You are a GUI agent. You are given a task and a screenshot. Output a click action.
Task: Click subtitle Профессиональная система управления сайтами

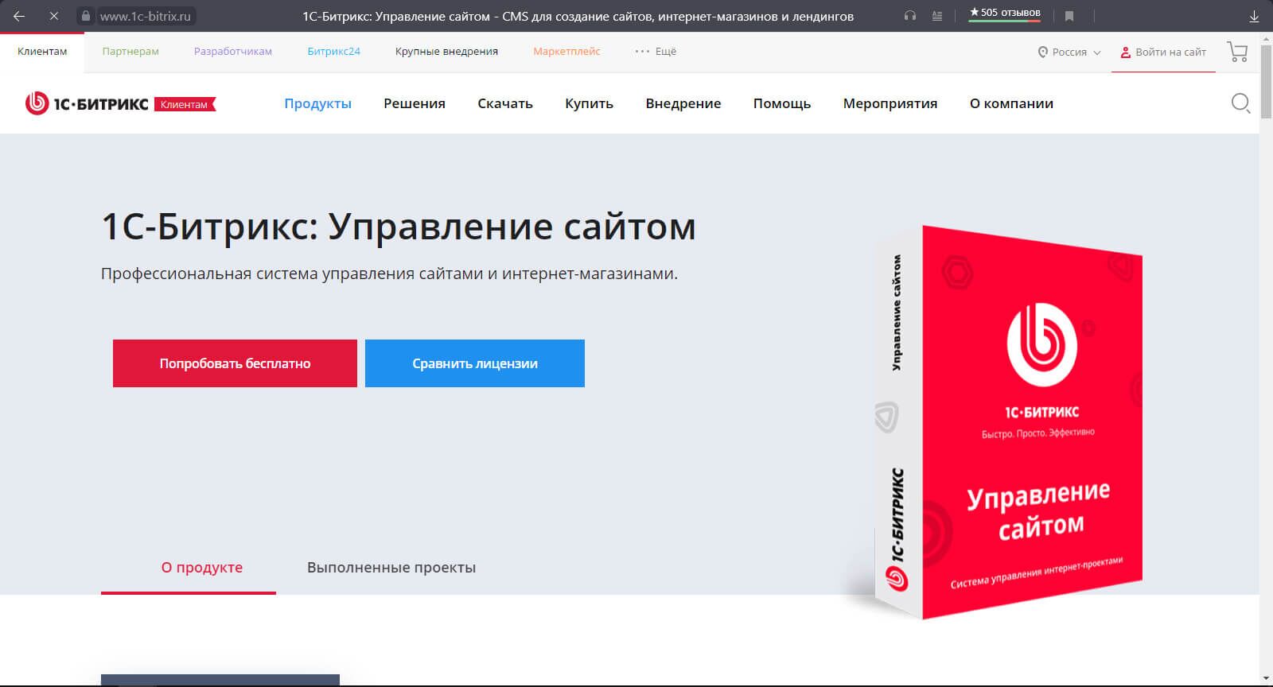click(389, 274)
